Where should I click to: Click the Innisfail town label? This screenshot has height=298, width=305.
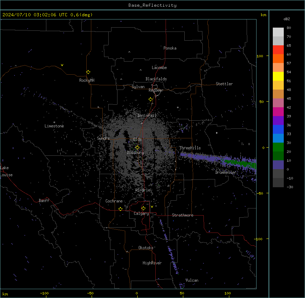tap(147, 115)
